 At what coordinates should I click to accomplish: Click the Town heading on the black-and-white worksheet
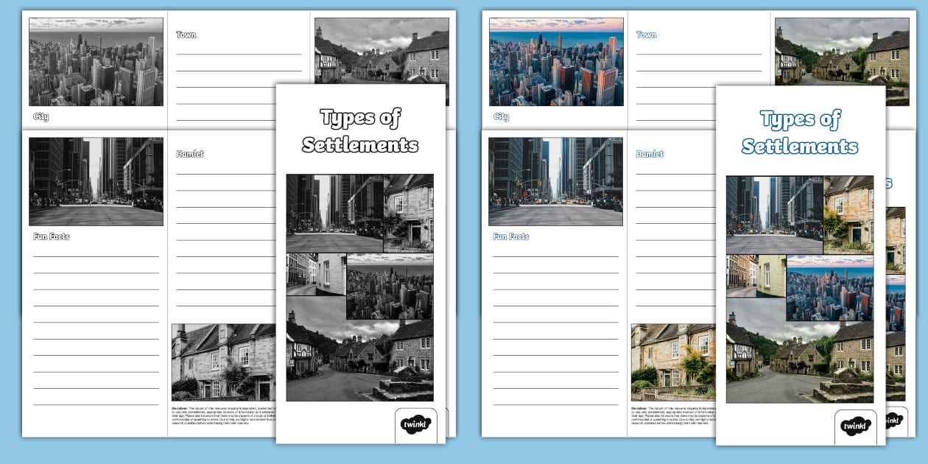pos(185,34)
